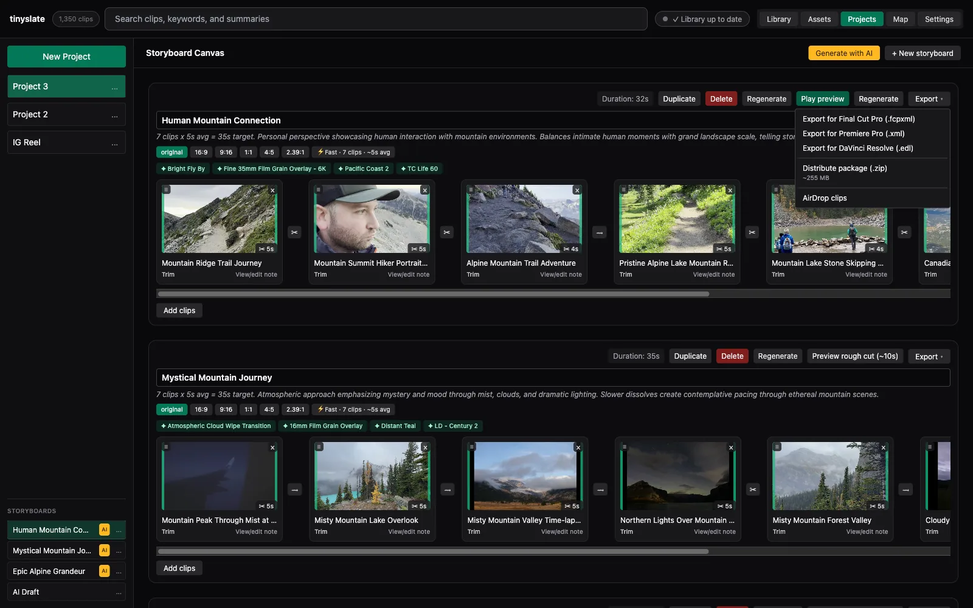Click the Mystical Mountain Journey clips horizontal scrollbar

433,551
